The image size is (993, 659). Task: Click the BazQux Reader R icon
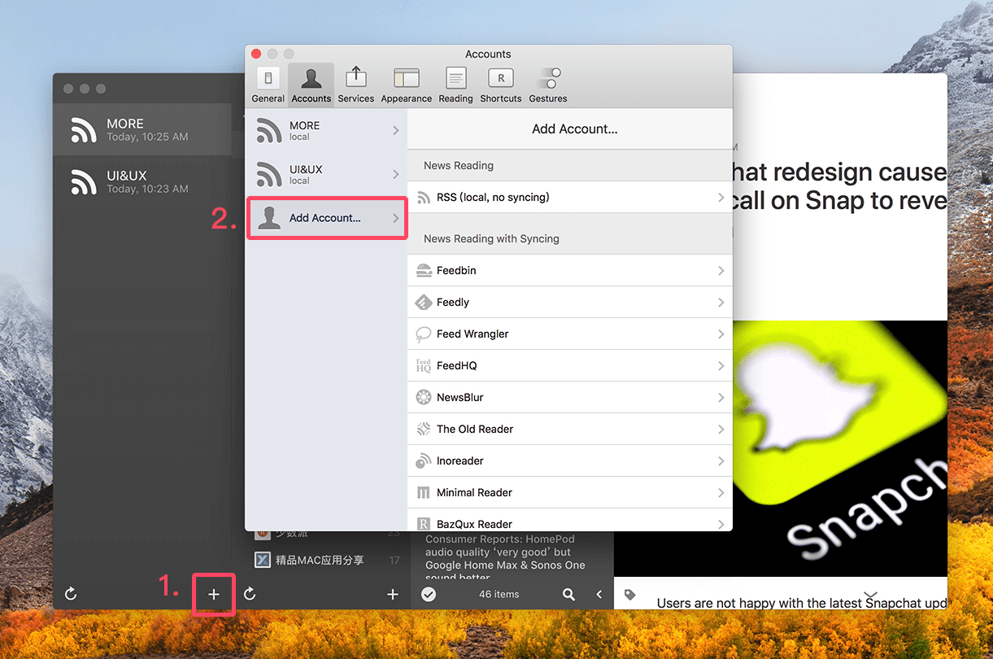click(423, 523)
